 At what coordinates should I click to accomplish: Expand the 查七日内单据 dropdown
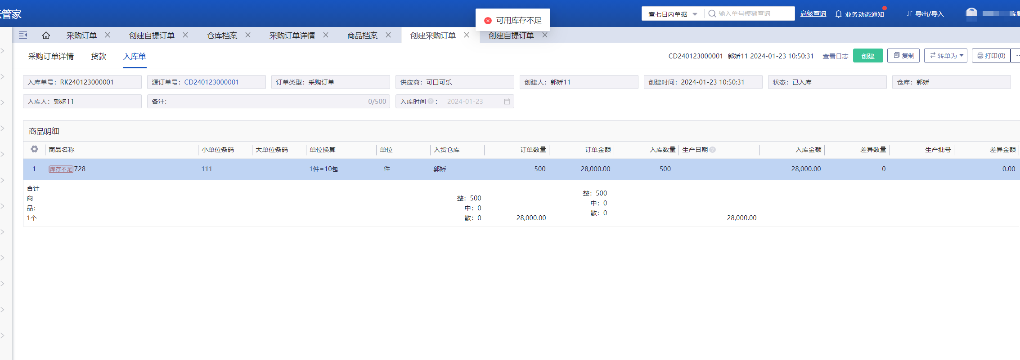[x=695, y=14]
